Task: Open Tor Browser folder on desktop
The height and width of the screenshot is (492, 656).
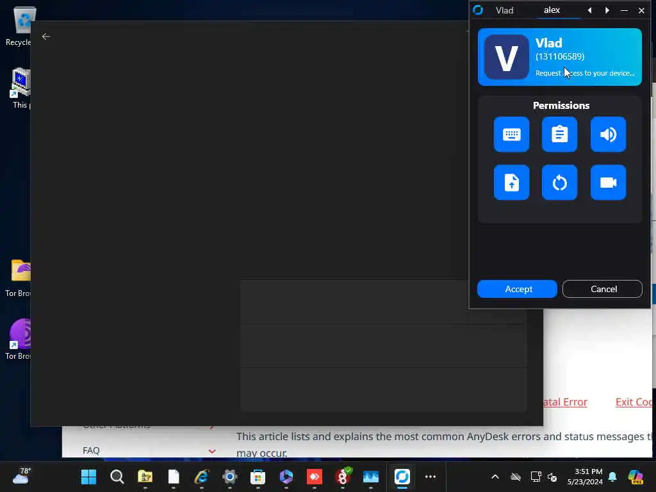Action: coord(20,277)
